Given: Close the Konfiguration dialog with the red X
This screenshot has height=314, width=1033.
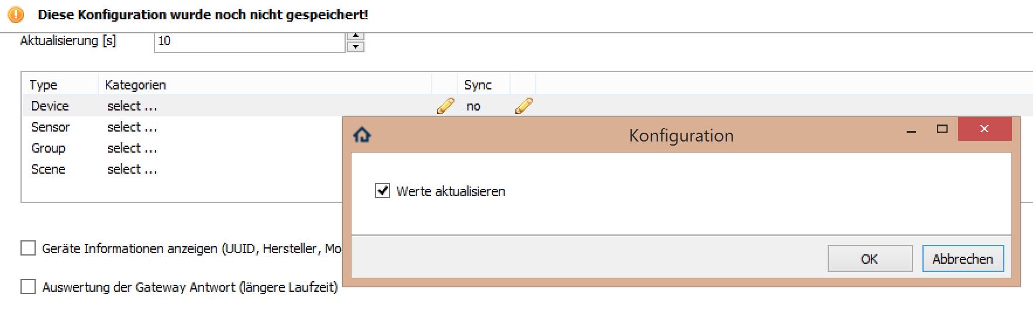Looking at the screenshot, I should click(x=984, y=129).
